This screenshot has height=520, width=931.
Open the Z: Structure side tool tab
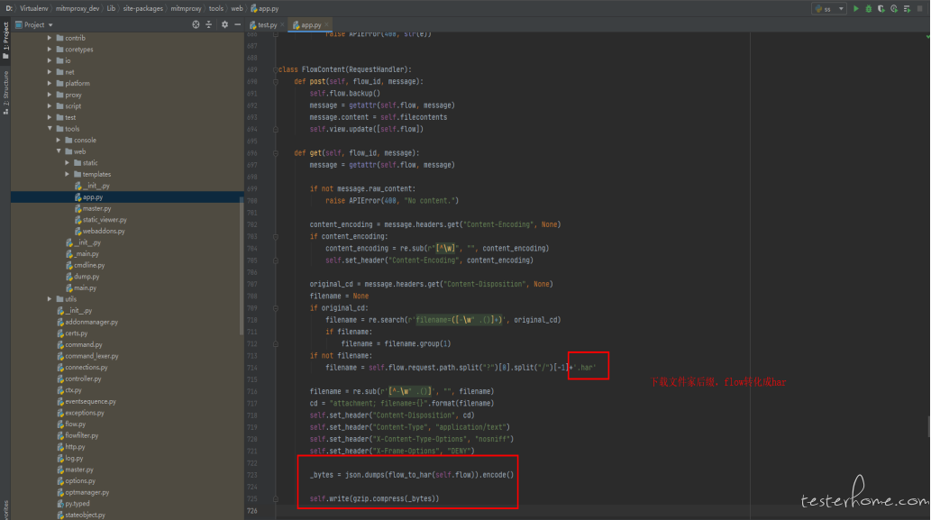point(6,93)
